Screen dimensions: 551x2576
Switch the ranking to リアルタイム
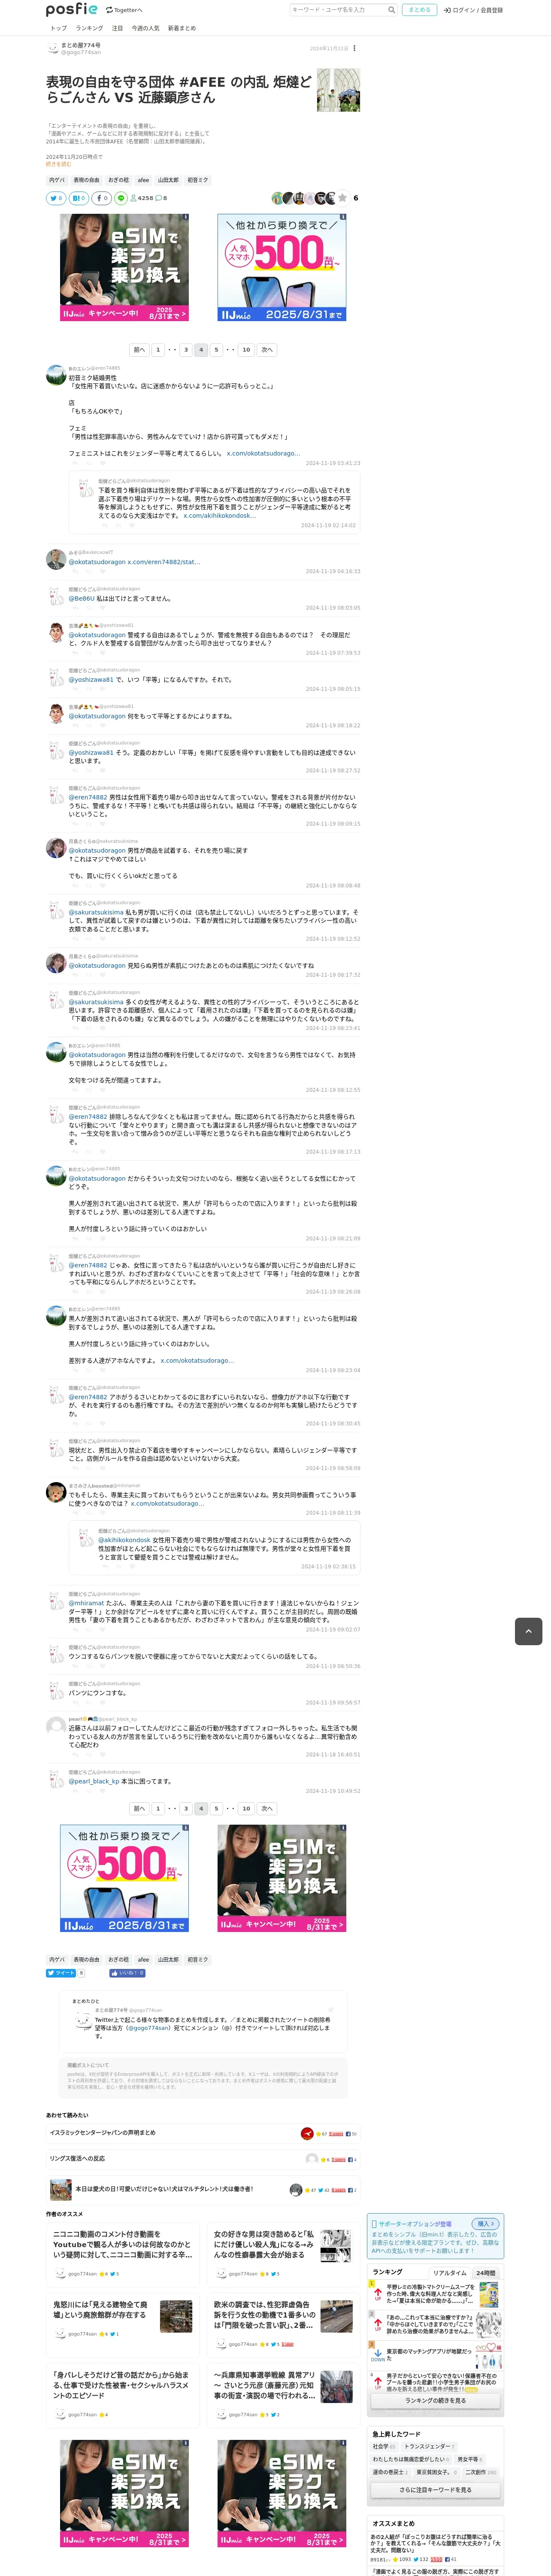pos(450,2273)
